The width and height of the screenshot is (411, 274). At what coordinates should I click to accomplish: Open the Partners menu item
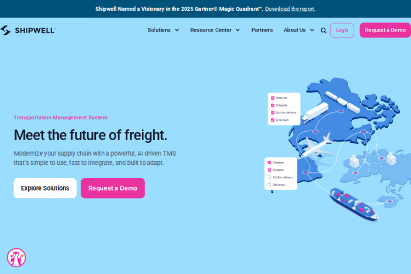pos(262,31)
